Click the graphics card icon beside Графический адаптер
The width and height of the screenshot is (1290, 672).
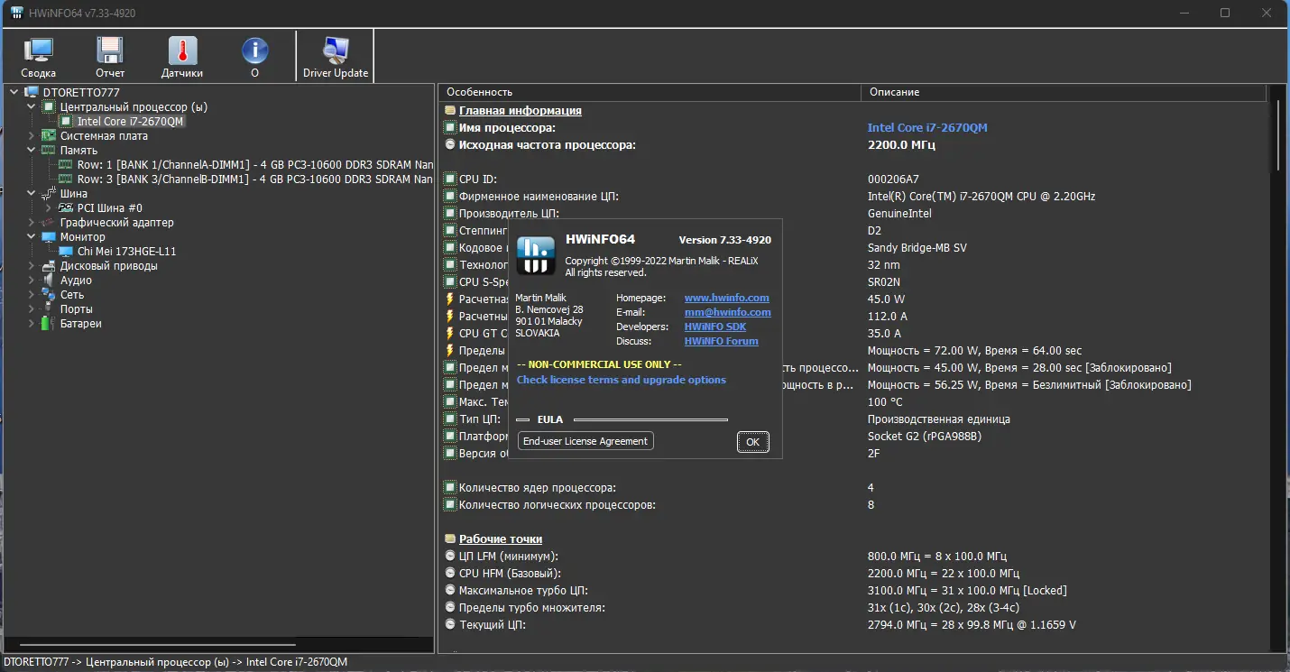coord(48,222)
